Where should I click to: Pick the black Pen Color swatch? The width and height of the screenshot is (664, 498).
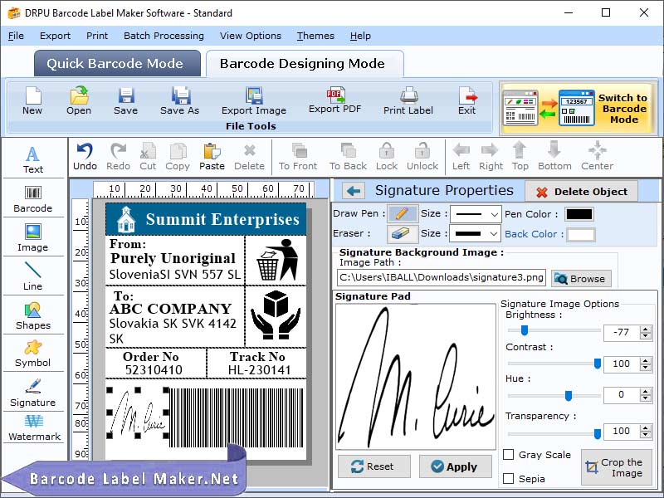[x=579, y=214]
